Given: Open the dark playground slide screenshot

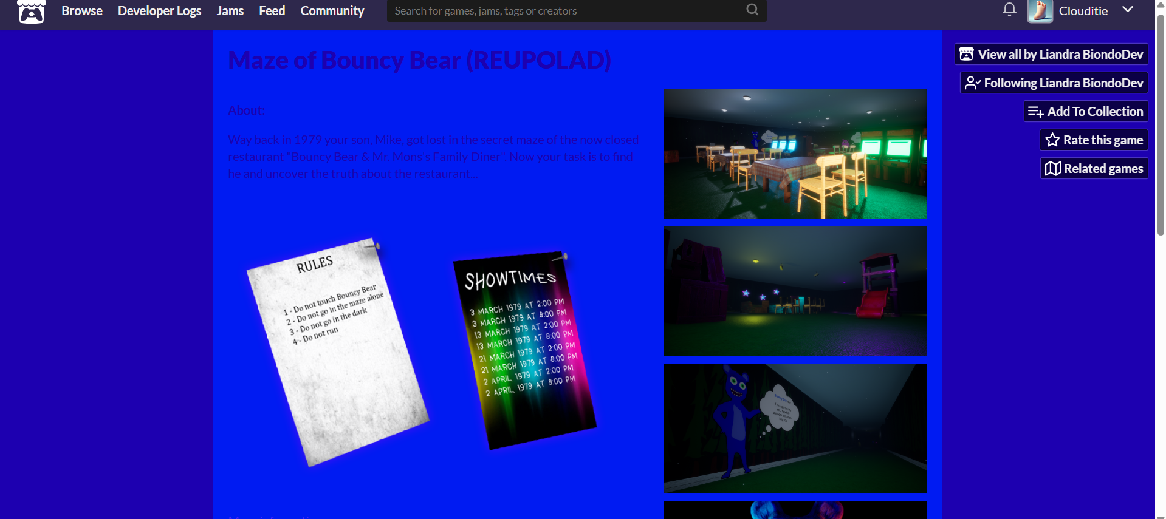Looking at the screenshot, I should (795, 291).
